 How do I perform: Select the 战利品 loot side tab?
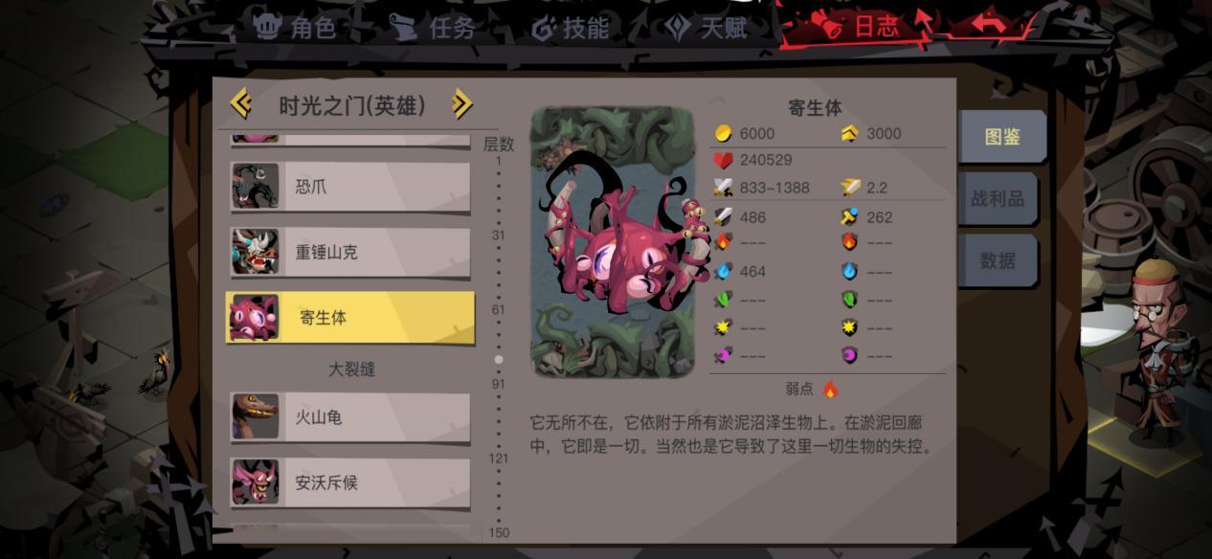click(x=998, y=198)
